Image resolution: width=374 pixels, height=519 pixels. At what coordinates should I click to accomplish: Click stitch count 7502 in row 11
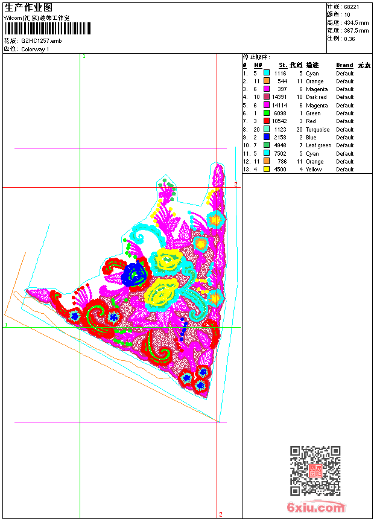280,153
